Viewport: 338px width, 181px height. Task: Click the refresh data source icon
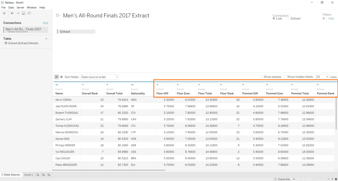click(x=29, y=13)
